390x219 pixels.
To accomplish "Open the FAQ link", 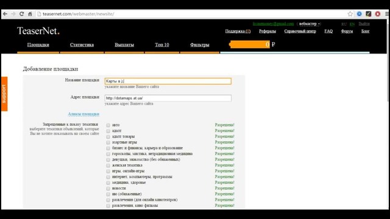I will (x=328, y=31).
